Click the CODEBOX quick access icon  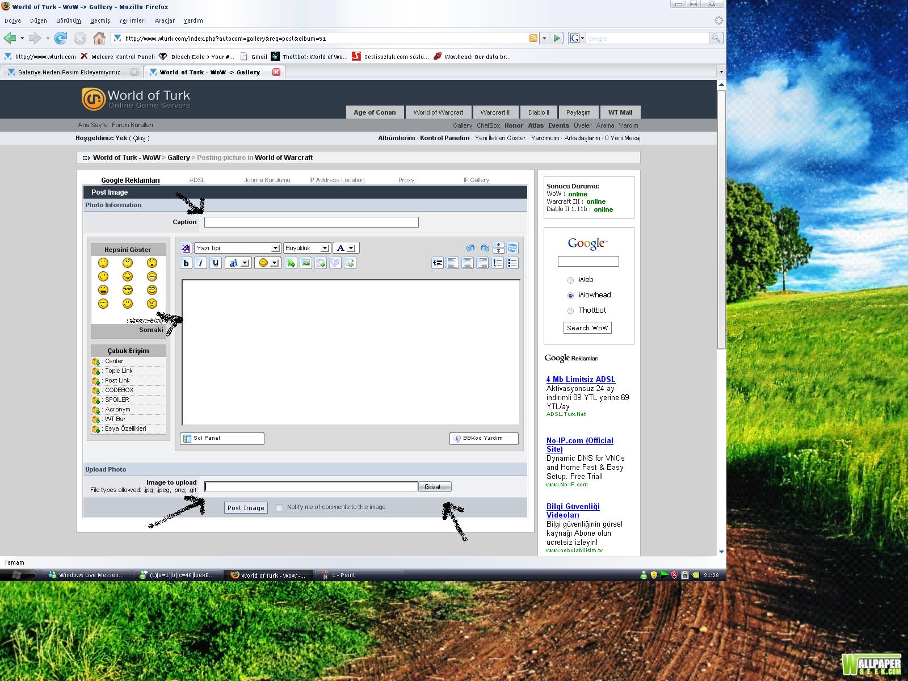coord(96,390)
